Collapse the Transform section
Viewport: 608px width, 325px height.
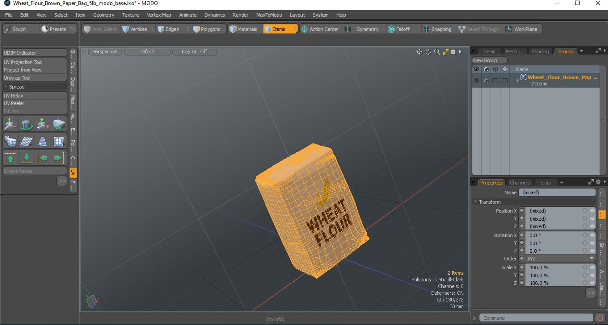[475, 202]
